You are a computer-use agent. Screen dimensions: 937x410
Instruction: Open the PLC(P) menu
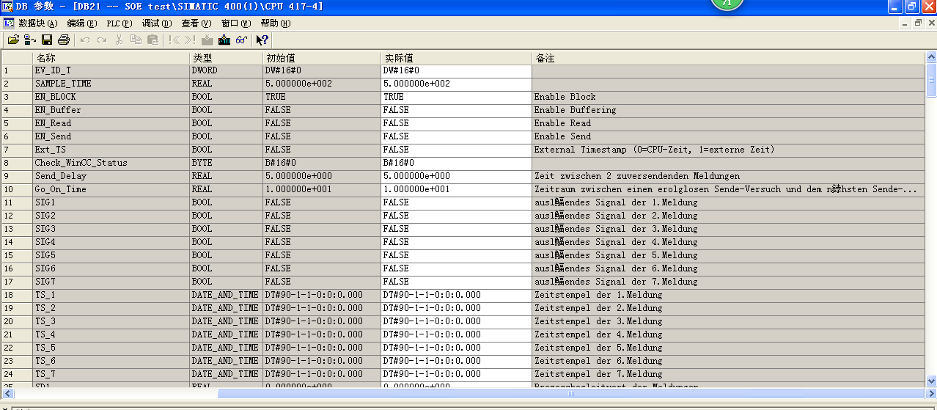coord(119,23)
